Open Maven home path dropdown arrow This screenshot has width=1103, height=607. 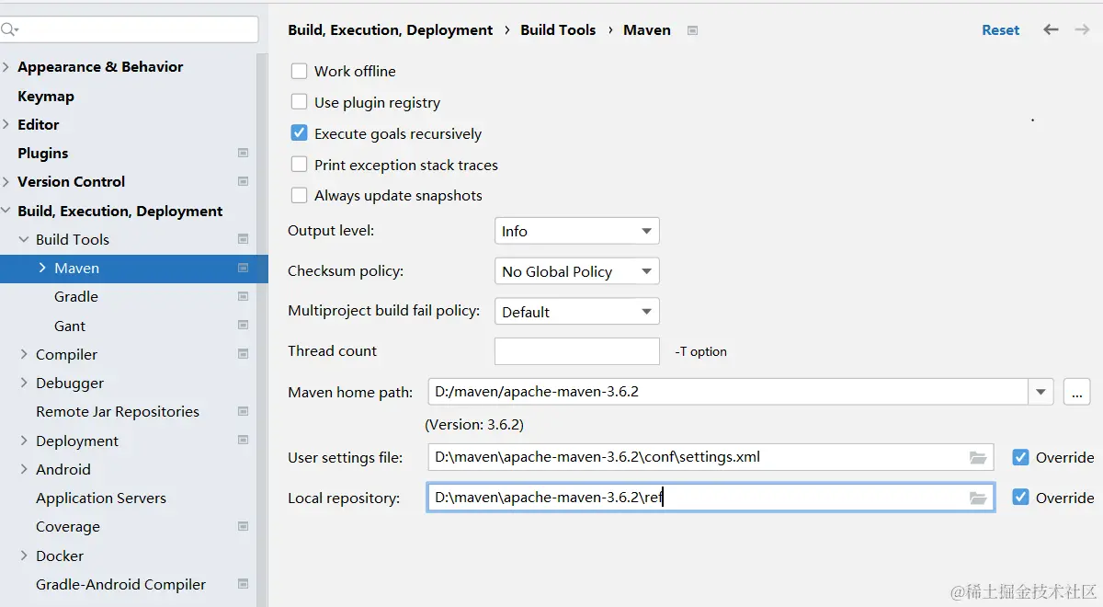1040,392
